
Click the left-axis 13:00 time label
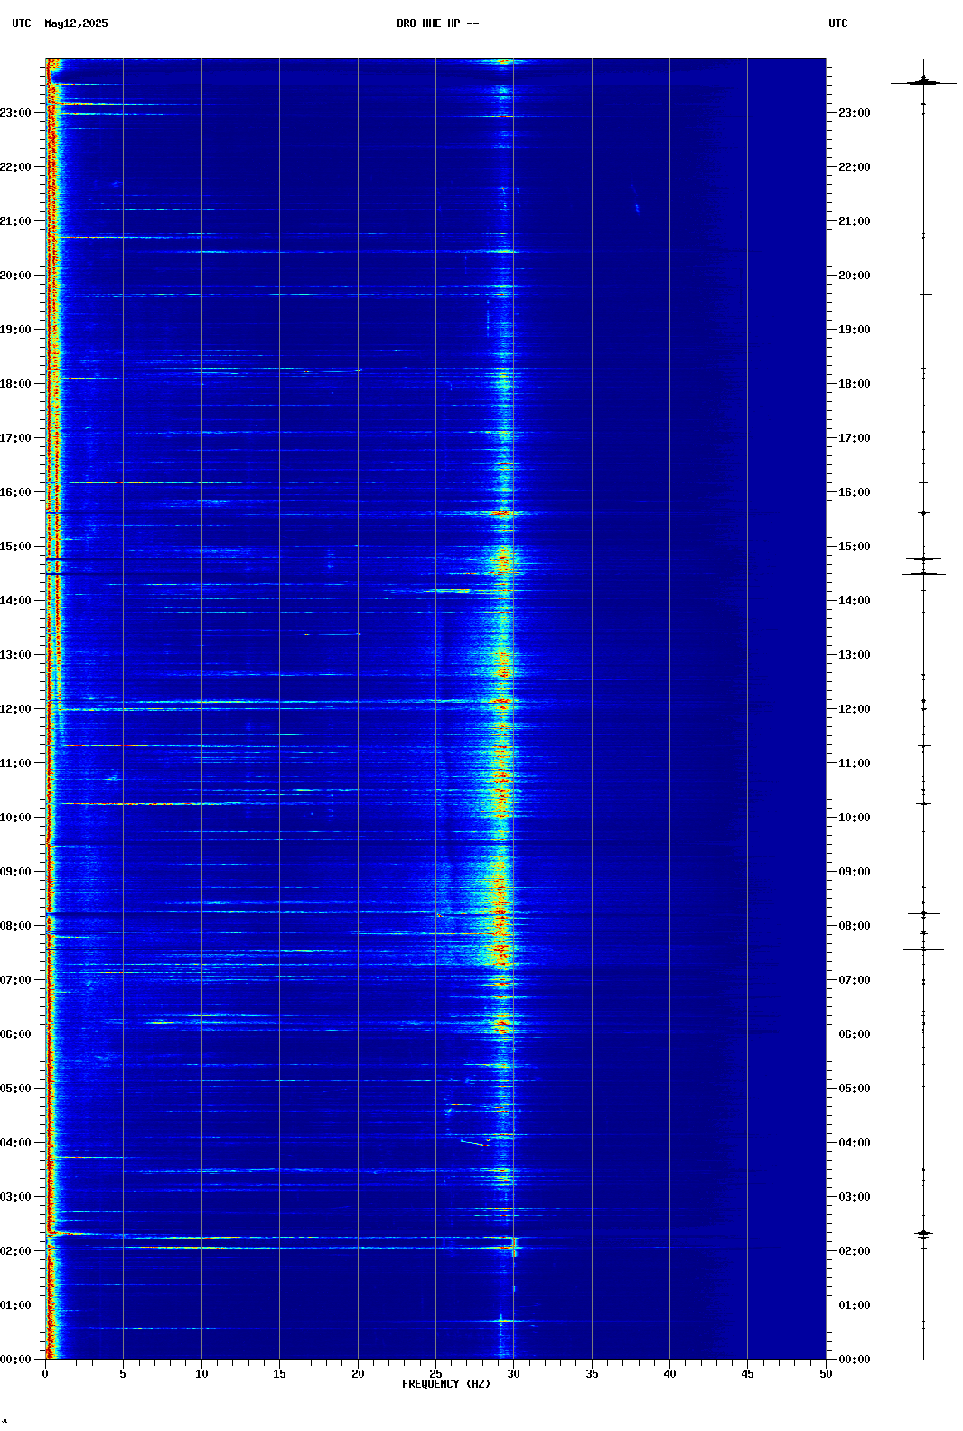[15, 655]
